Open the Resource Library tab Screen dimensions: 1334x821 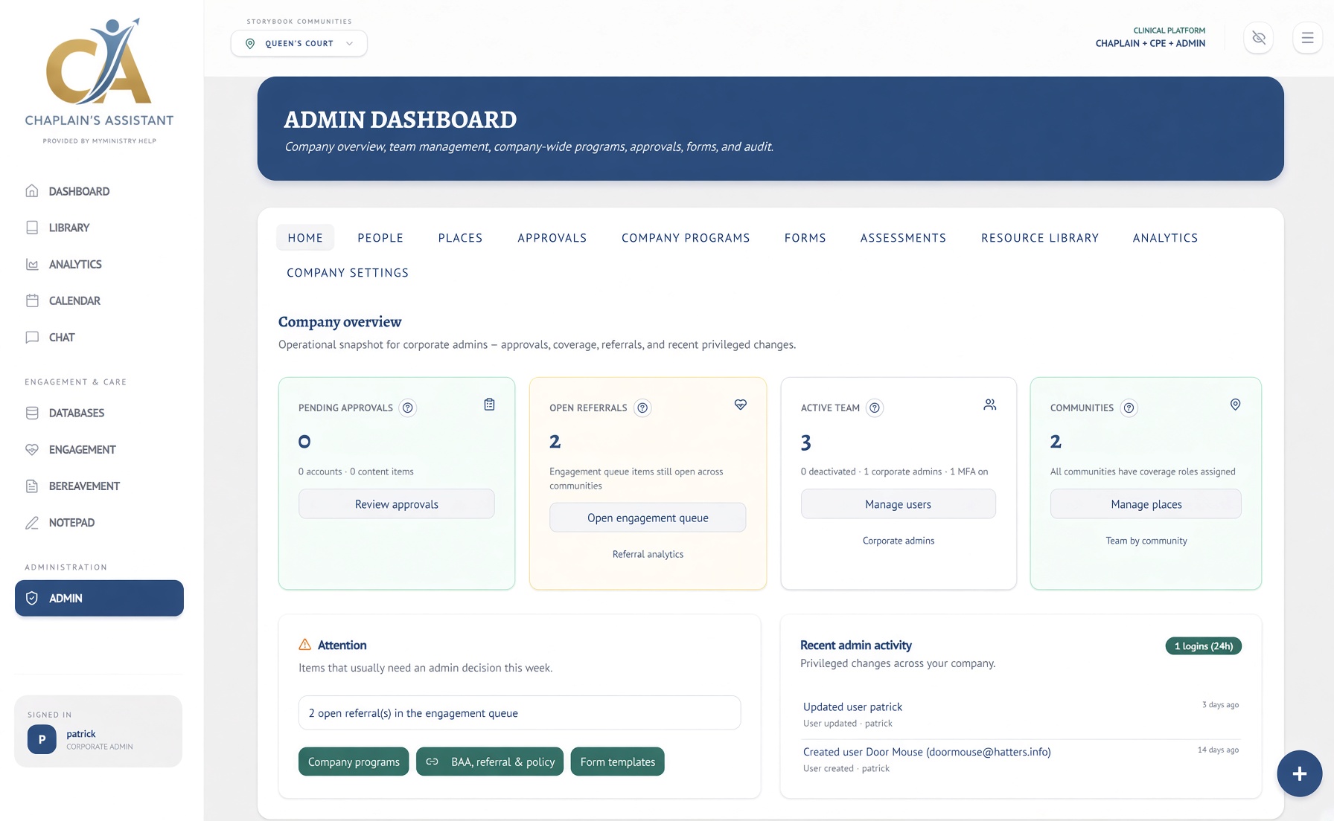click(x=1040, y=238)
